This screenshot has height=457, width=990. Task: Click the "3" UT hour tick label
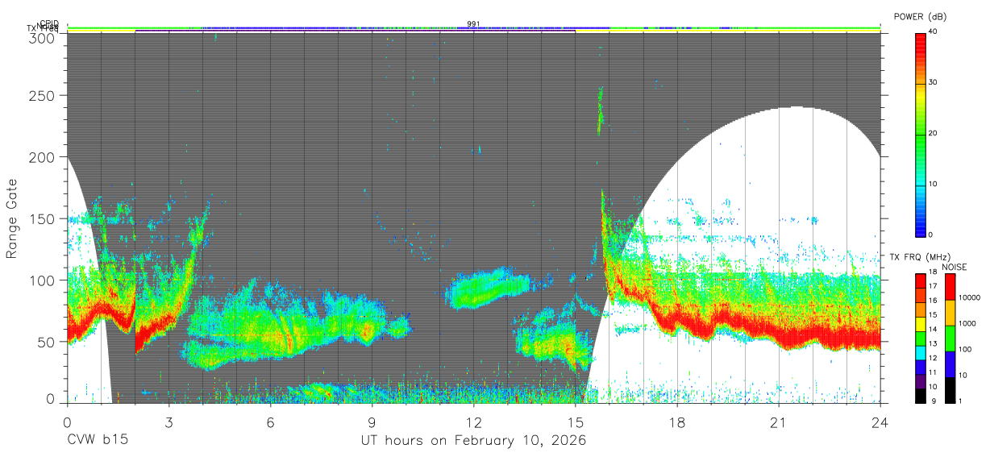tap(168, 423)
